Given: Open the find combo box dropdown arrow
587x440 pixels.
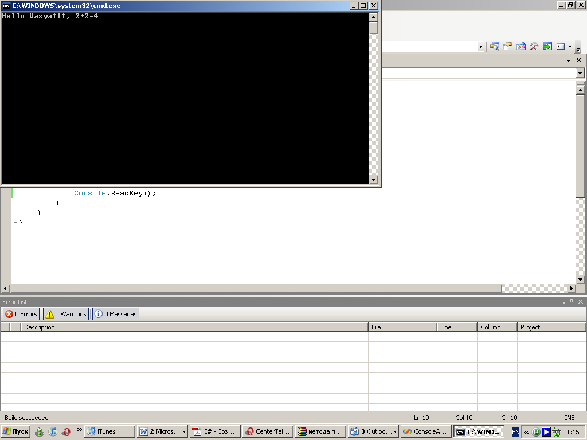Looking at the screenshot, I should [x=481, y=47].
